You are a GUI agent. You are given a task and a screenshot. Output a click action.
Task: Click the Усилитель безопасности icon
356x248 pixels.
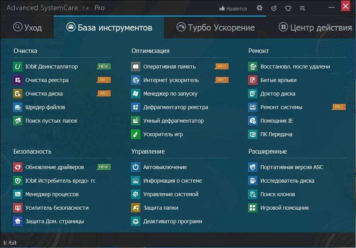tap(18, 208)
